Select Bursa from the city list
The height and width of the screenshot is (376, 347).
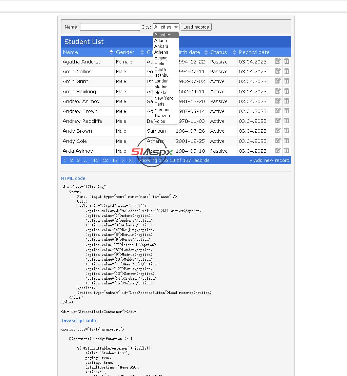pyautogui.click(x=166, y=69)
